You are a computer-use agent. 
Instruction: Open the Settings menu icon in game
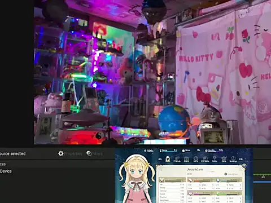(233, 160)
